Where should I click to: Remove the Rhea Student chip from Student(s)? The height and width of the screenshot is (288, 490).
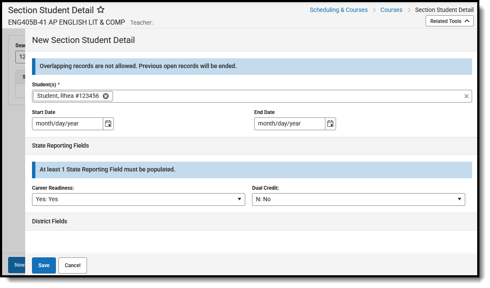point(106,96)
